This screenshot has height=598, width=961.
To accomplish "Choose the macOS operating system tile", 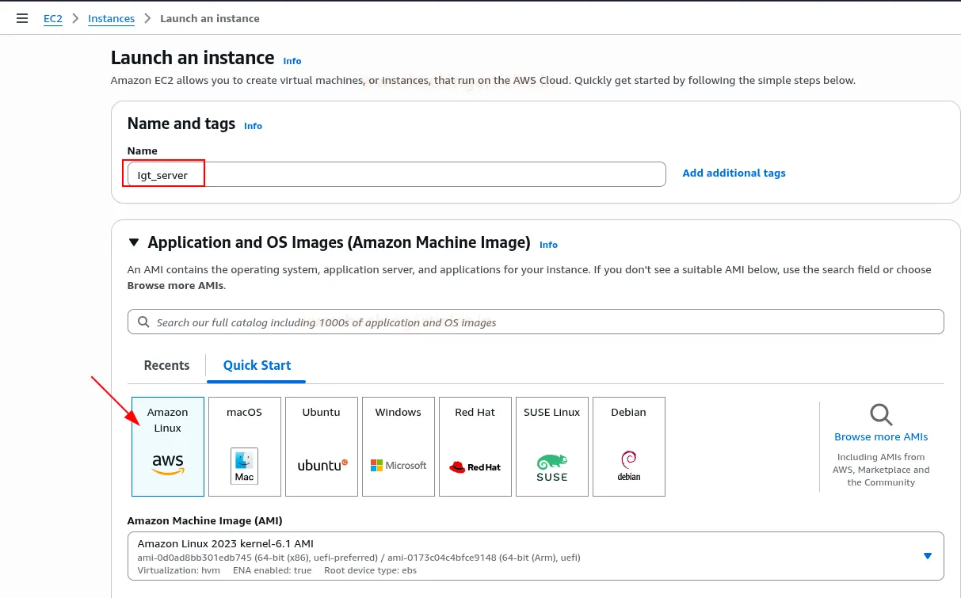I will click(244, 446).
